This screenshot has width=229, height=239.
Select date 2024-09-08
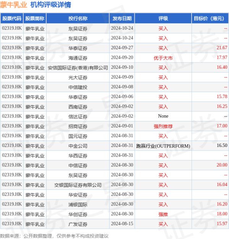(x=122, y=87)
